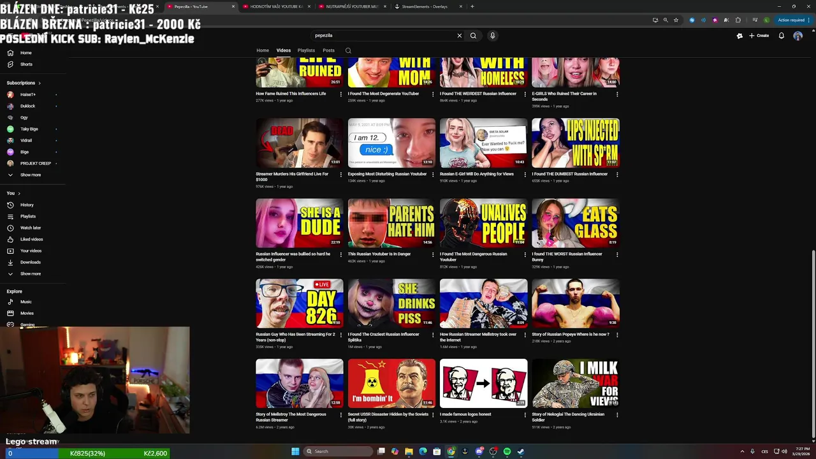816x459 pixels.
Task: Open Steam from the taskbar
Action: (521, 451)
